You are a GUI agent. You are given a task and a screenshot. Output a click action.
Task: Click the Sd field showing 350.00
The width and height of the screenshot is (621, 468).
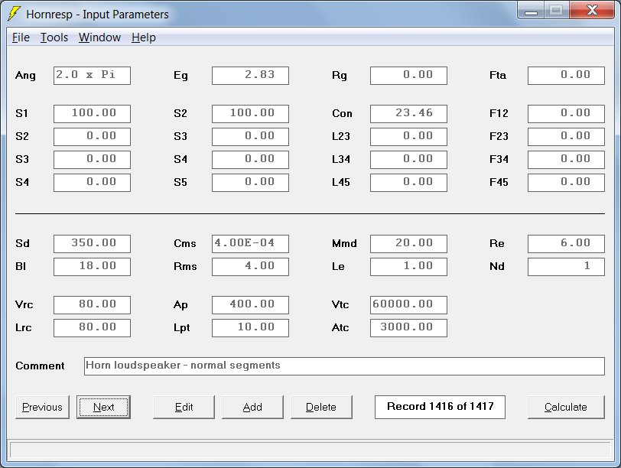tap(92, 244)
